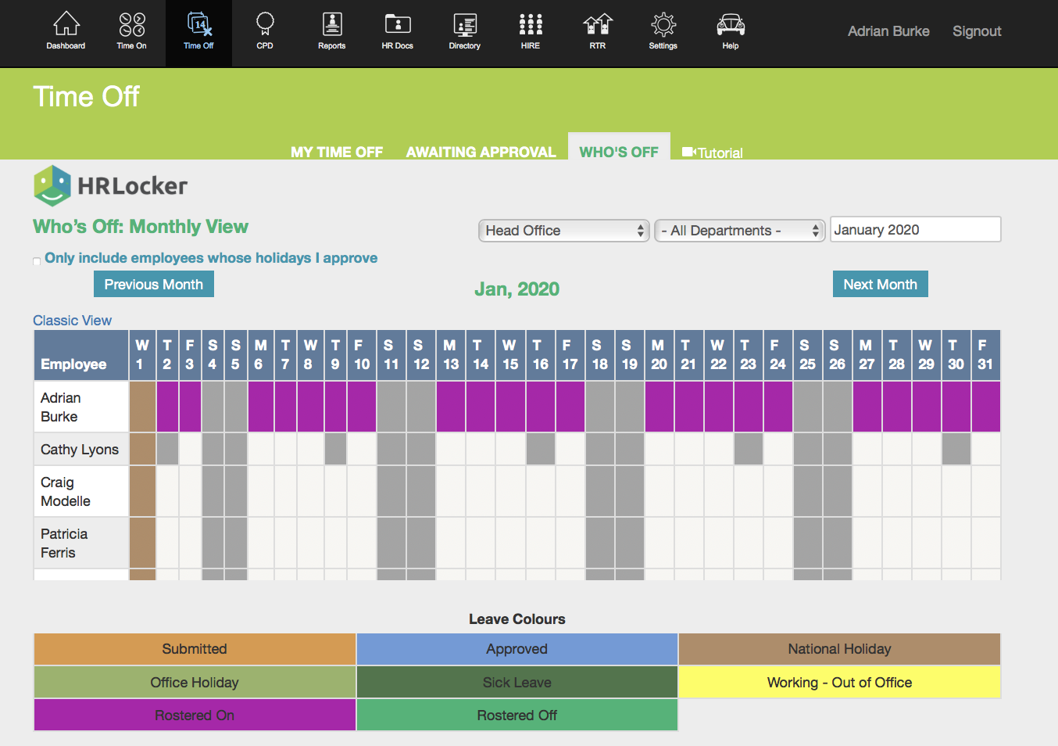Enable only employees whose holidays I approve
Screen dimensions: 1058x746
37,261
